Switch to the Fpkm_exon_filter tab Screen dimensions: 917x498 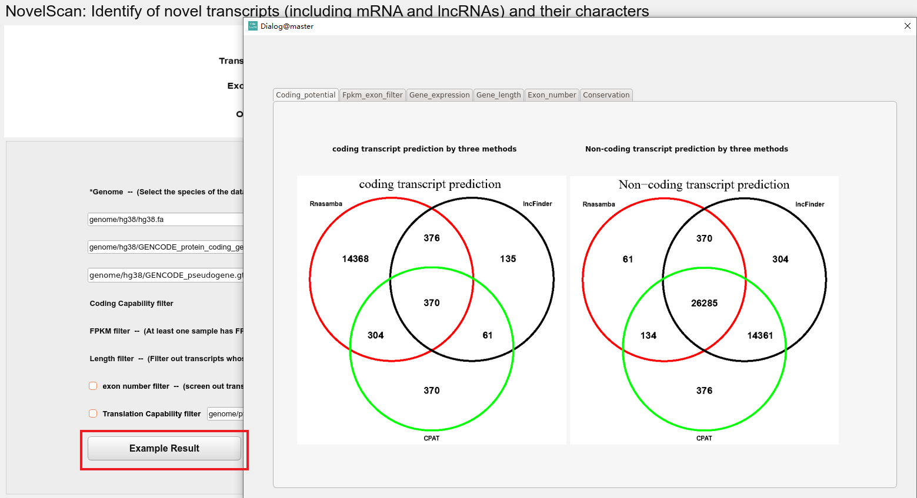372,95
